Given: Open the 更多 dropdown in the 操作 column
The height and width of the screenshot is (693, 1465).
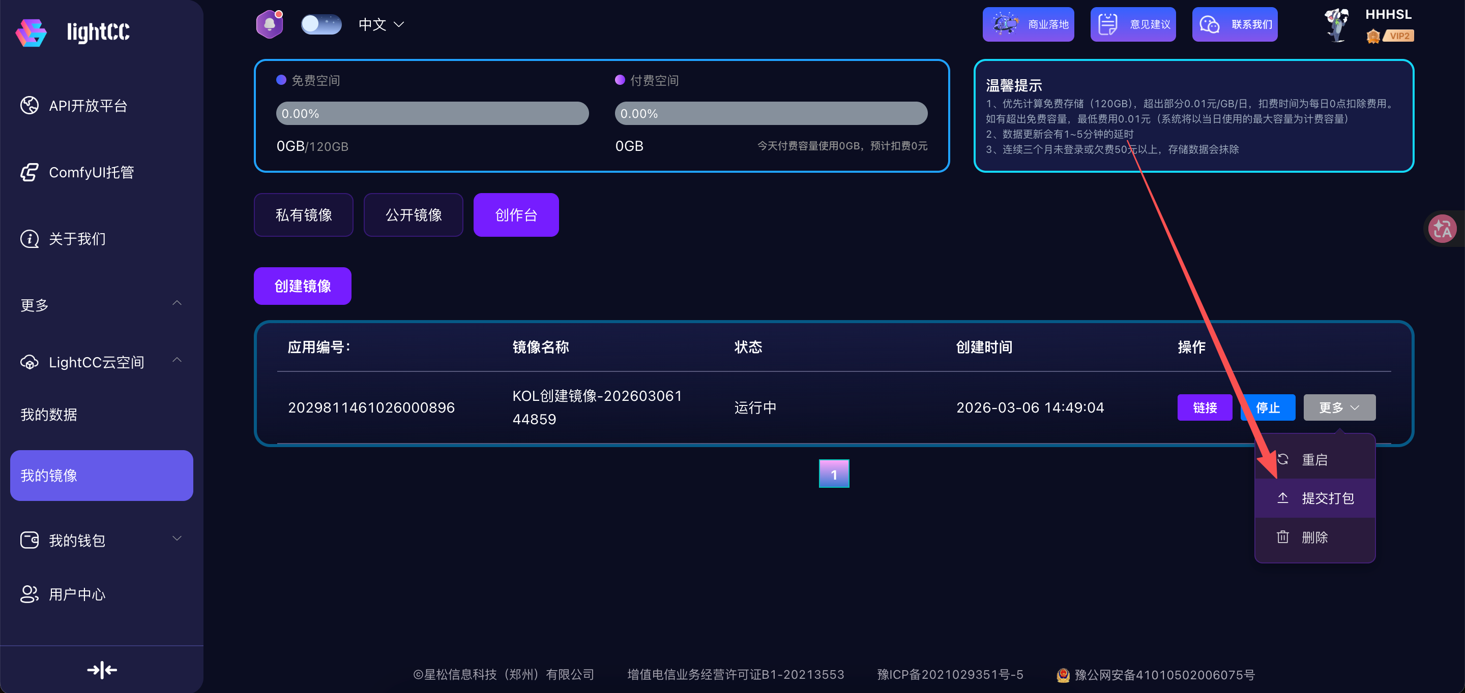Looking at the screenshot, I should click(1339, 407).
